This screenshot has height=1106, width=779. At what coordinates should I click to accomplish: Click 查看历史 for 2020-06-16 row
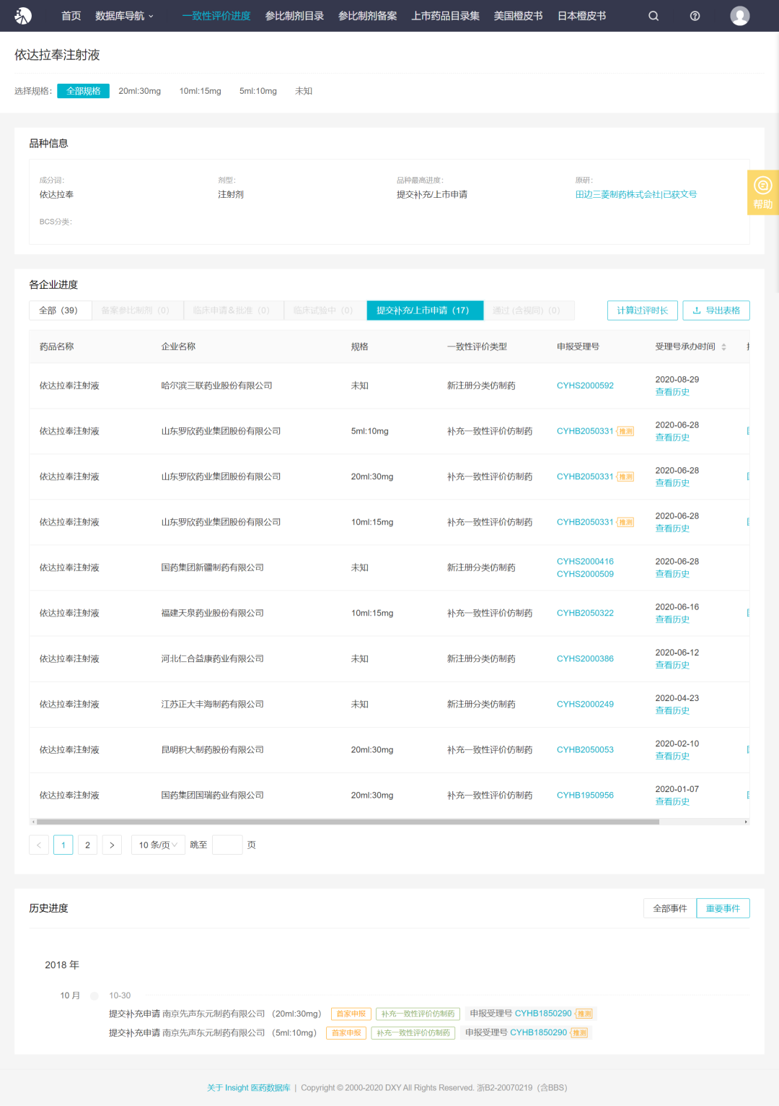tap(672, 619)
